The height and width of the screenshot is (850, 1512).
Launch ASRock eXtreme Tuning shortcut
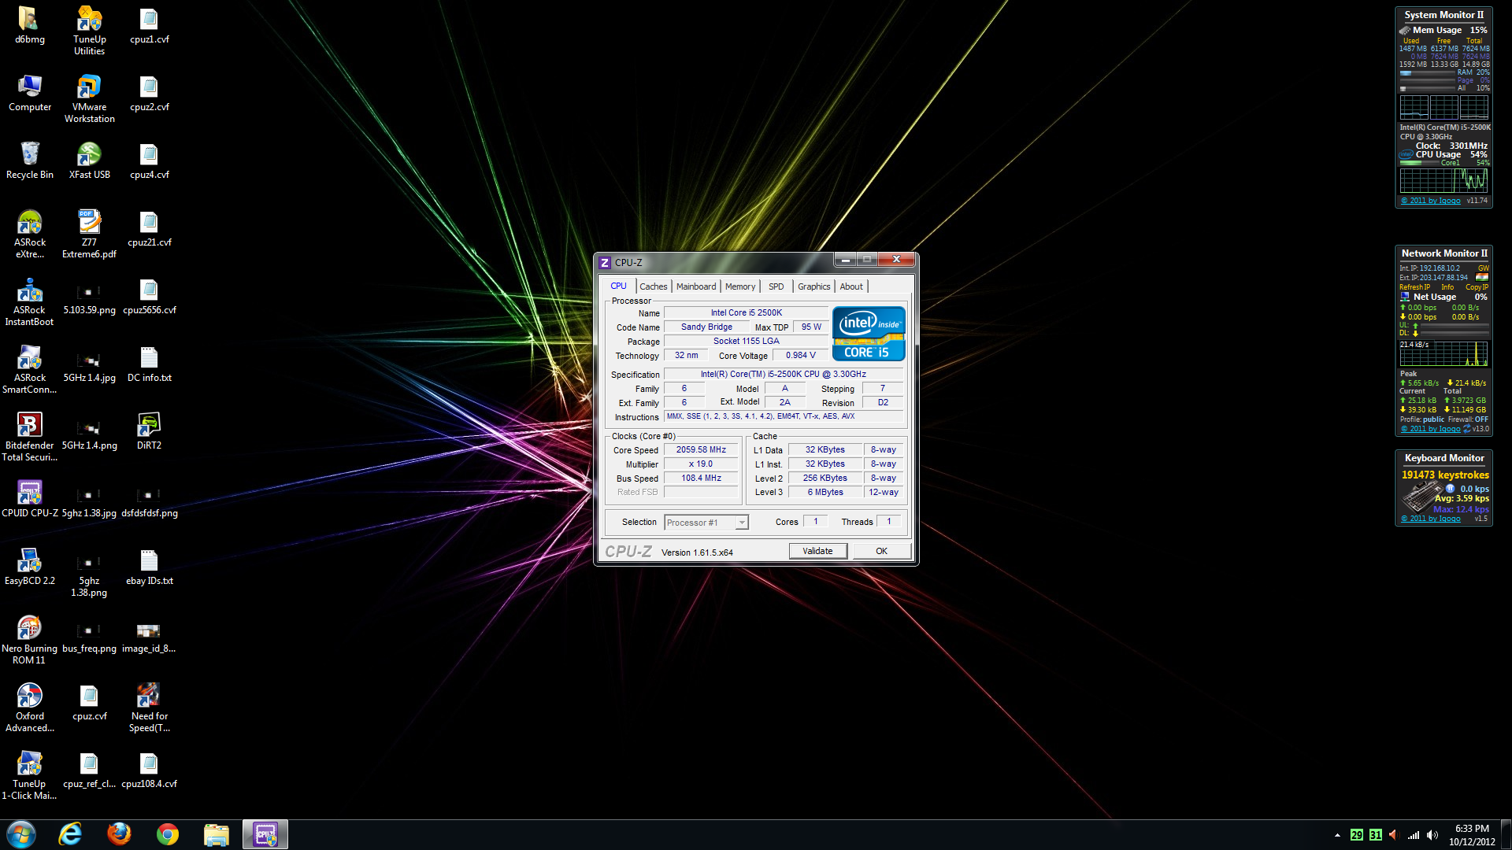[29, 234]
